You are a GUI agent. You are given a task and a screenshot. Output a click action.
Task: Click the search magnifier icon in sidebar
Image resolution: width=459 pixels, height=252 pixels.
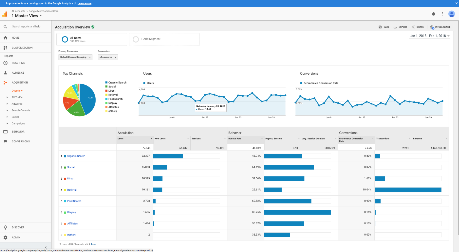tap(5, 27)
